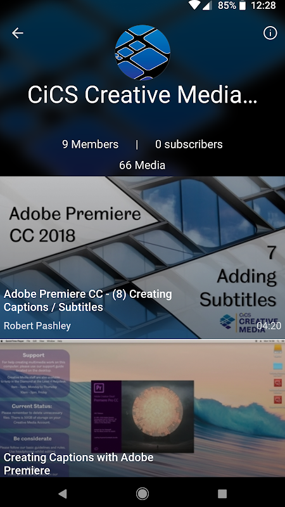Open the Creating Captions with Adobe Premiere video
285x507 pixels.
click(x=142, y=408)
